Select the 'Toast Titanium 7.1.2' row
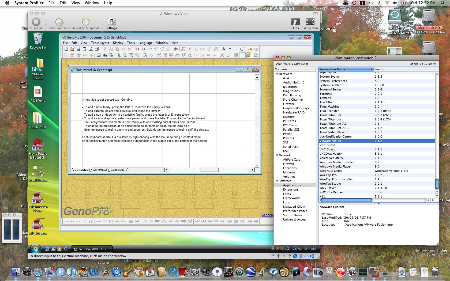 pos(377,128)
